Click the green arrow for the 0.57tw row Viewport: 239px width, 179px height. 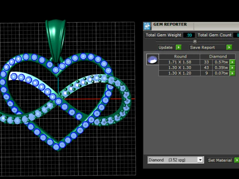(x=233, y=62)
